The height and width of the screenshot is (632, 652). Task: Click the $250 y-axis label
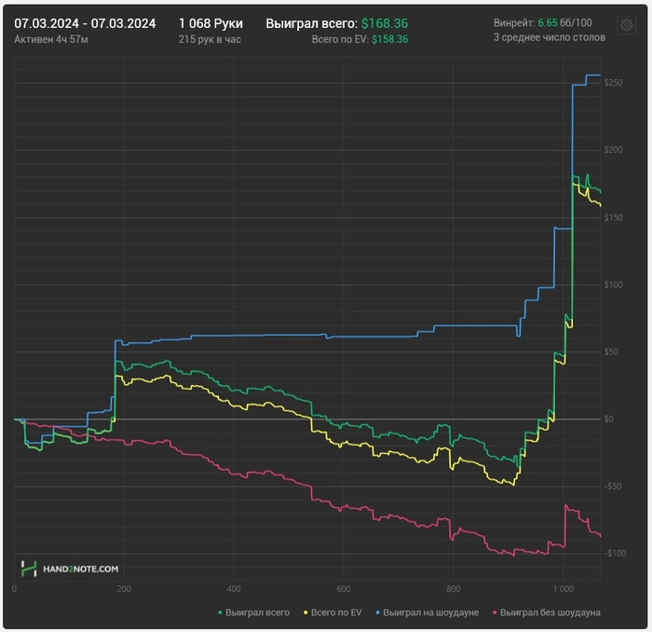613,83
